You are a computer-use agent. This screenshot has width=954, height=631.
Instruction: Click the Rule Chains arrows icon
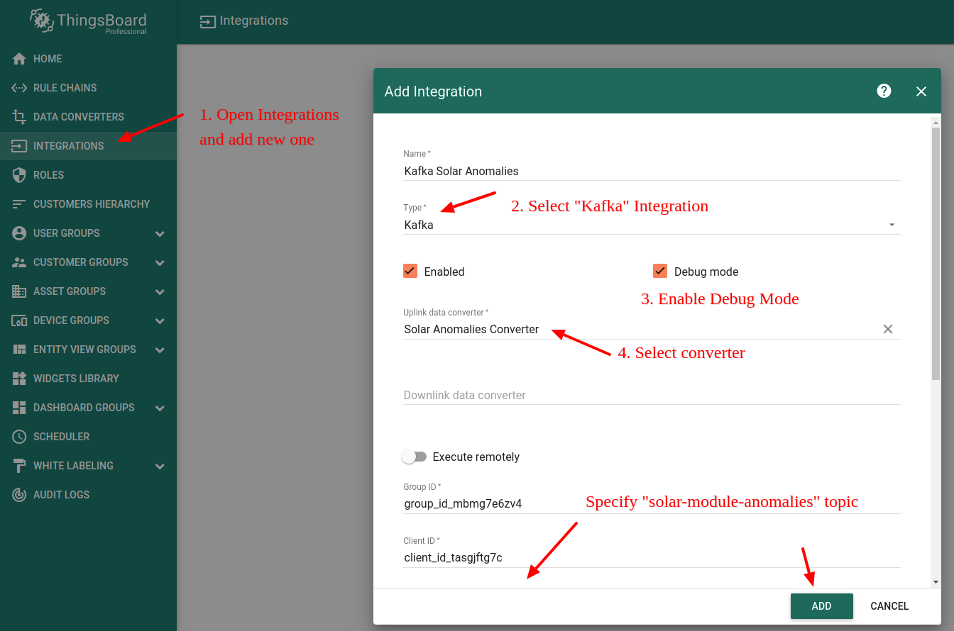(x=19, y=88)
